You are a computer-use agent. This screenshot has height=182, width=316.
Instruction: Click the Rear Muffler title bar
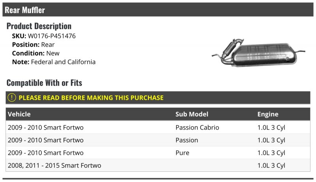(158, 9)
